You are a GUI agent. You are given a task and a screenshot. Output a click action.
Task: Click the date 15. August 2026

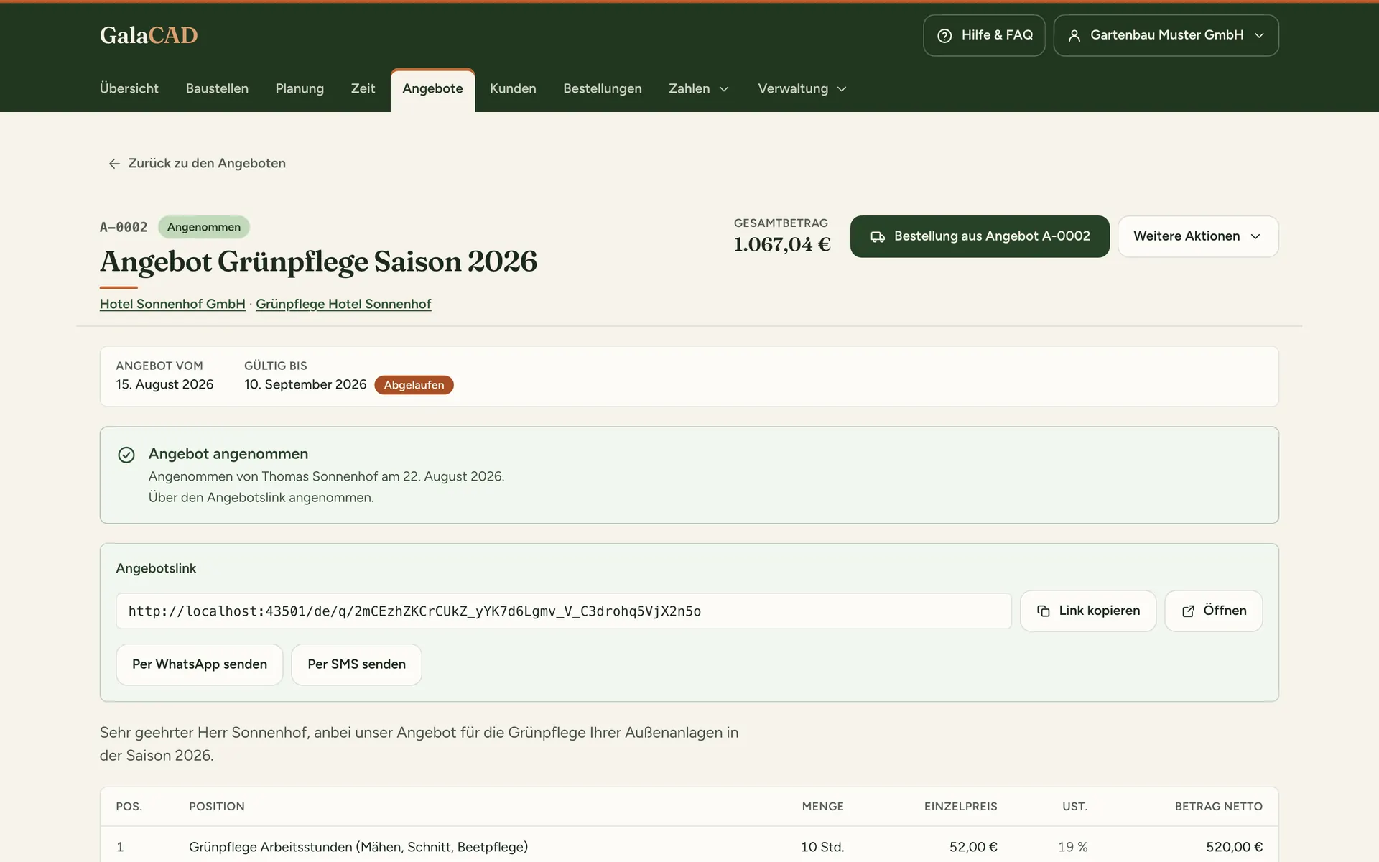[x=164, y=385]
